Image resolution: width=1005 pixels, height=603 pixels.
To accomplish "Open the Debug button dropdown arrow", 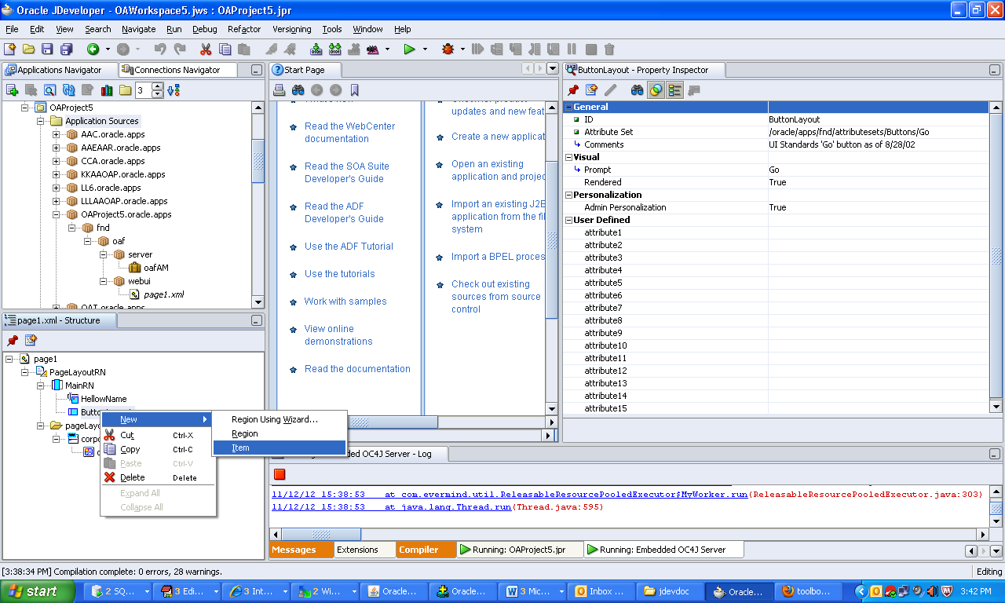I will pos(462,49).
